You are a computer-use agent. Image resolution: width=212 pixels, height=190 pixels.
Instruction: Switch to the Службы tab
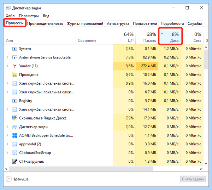point(195,24)
